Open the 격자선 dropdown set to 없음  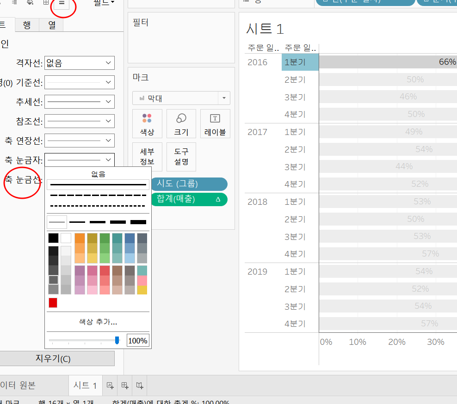pos(79,63)
